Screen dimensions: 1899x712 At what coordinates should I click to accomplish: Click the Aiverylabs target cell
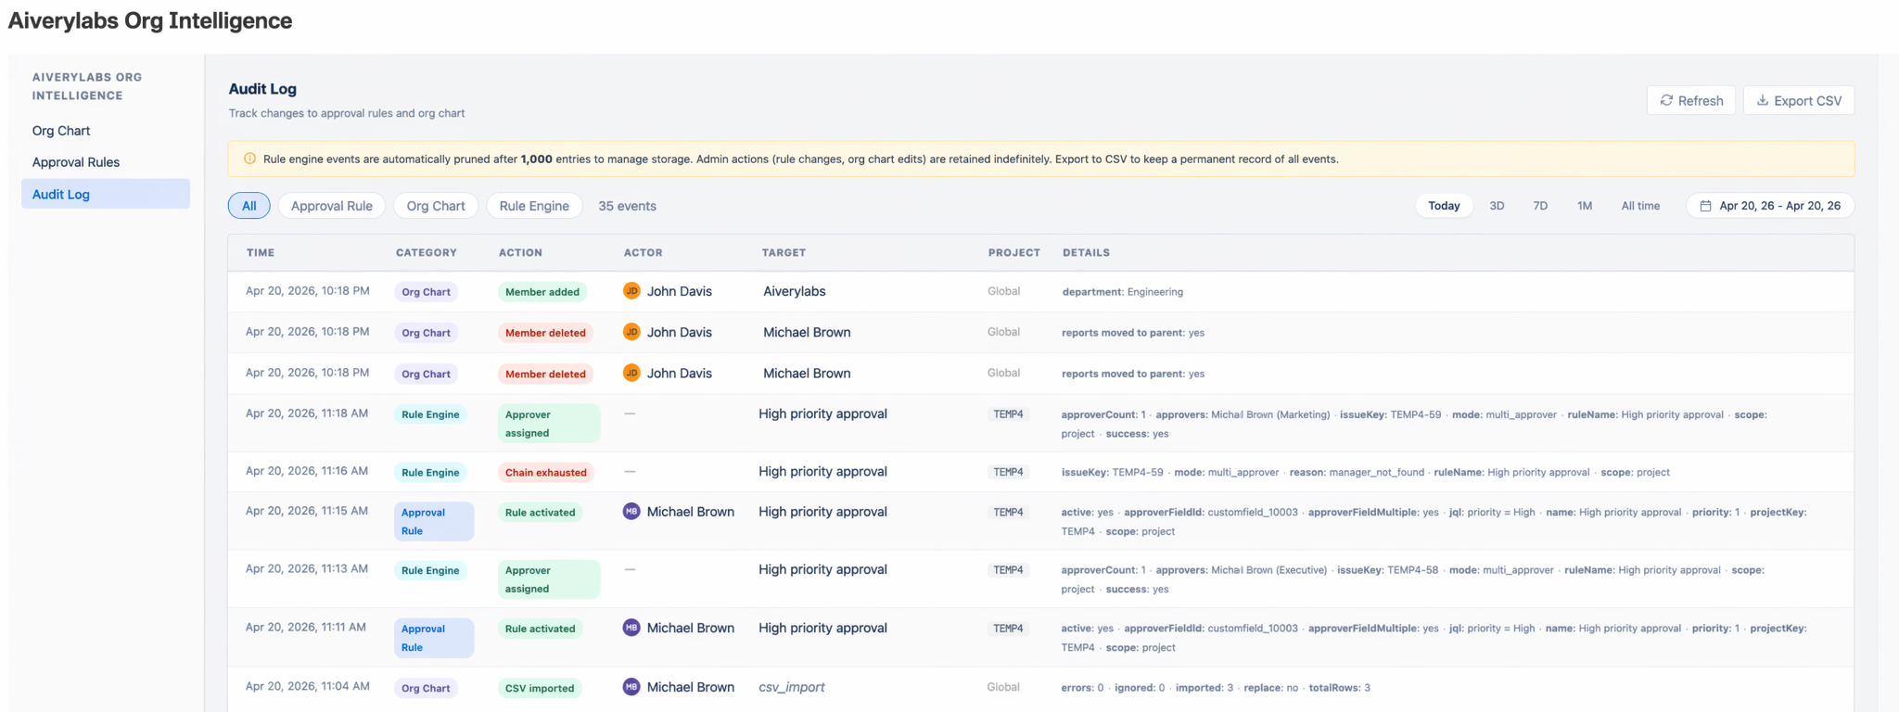(x=795, y=291)
